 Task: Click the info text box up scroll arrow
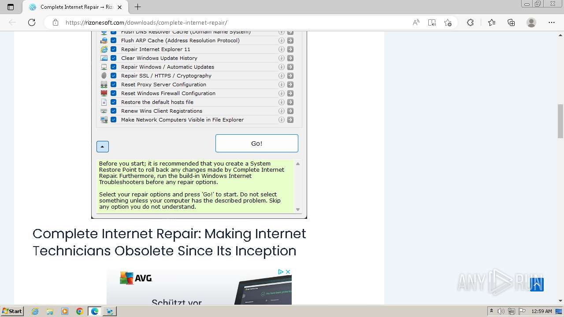pos(298,164)
